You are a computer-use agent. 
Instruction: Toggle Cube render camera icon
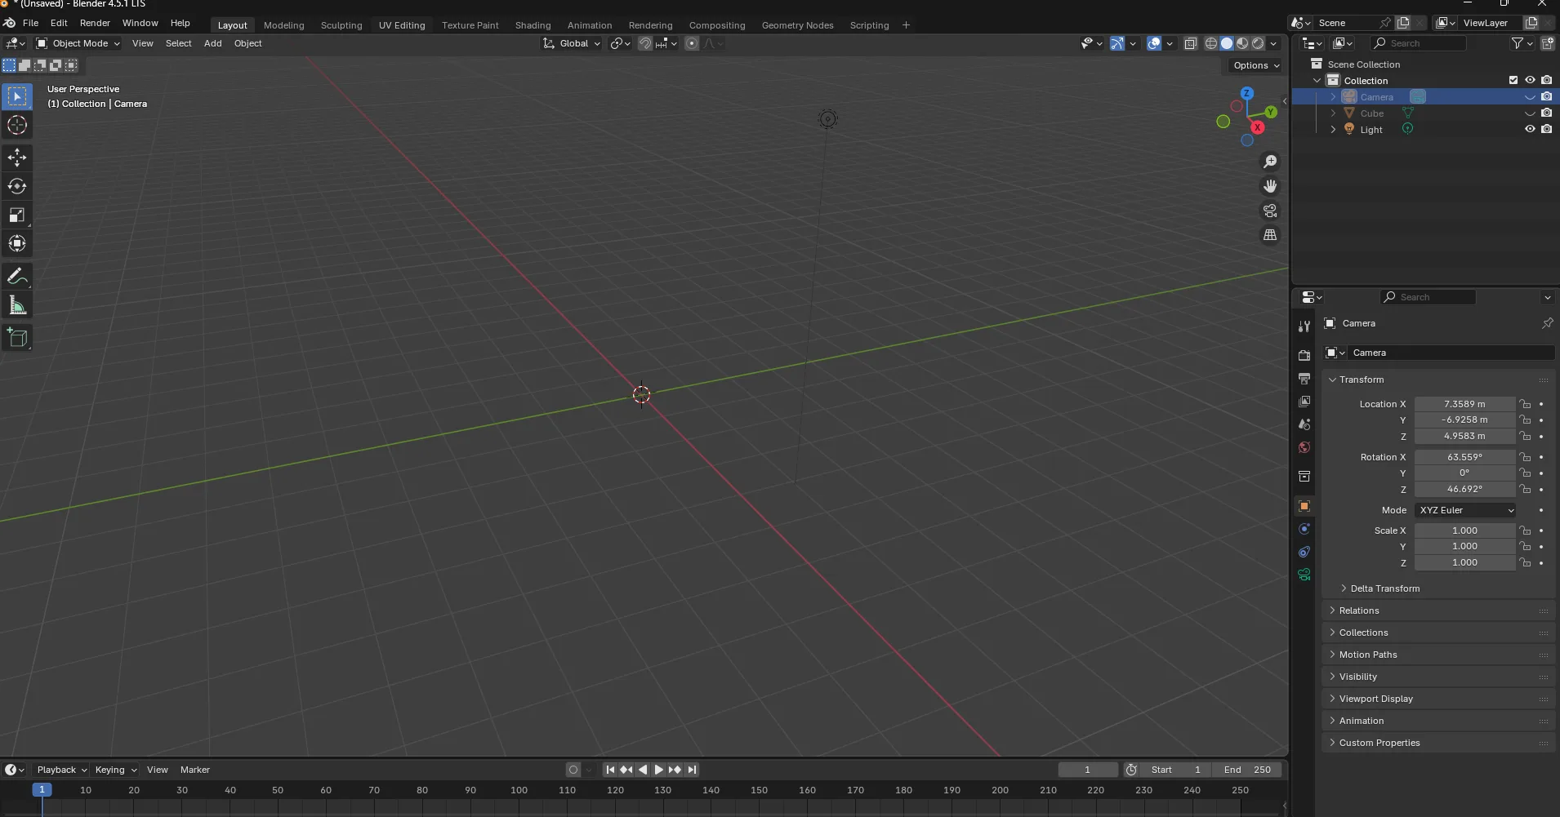tap(1546, 113)
